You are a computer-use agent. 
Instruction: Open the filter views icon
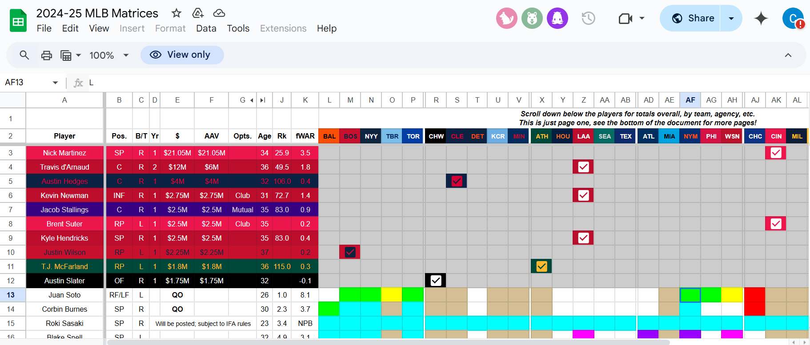(66, 55)
